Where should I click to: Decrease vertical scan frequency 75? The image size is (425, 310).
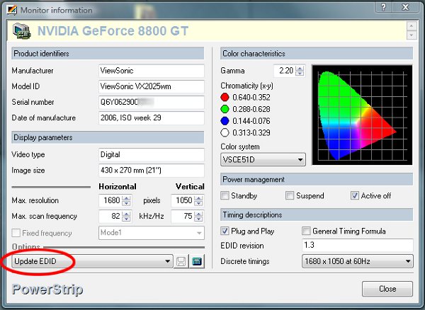pyautogui.click(x=198, y=219)
